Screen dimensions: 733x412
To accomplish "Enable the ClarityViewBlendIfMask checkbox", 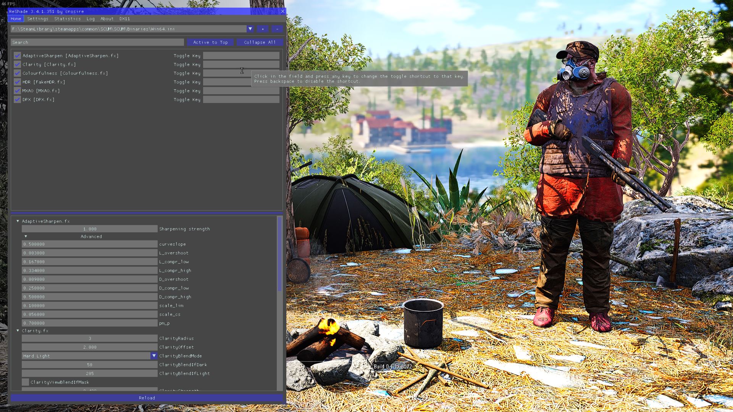I will pyautogui.click(x=25, y=382).
